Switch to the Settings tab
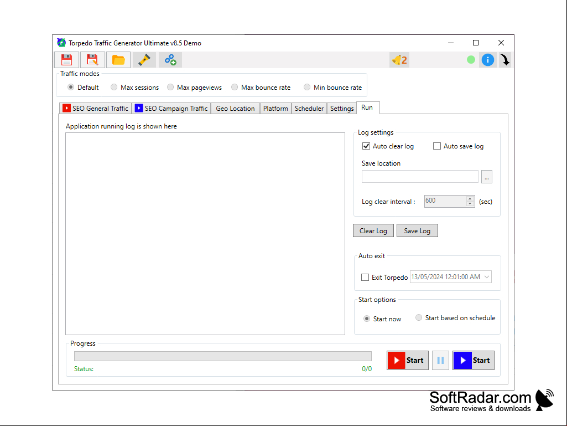567x426 pixels. [x=342, y=109]
